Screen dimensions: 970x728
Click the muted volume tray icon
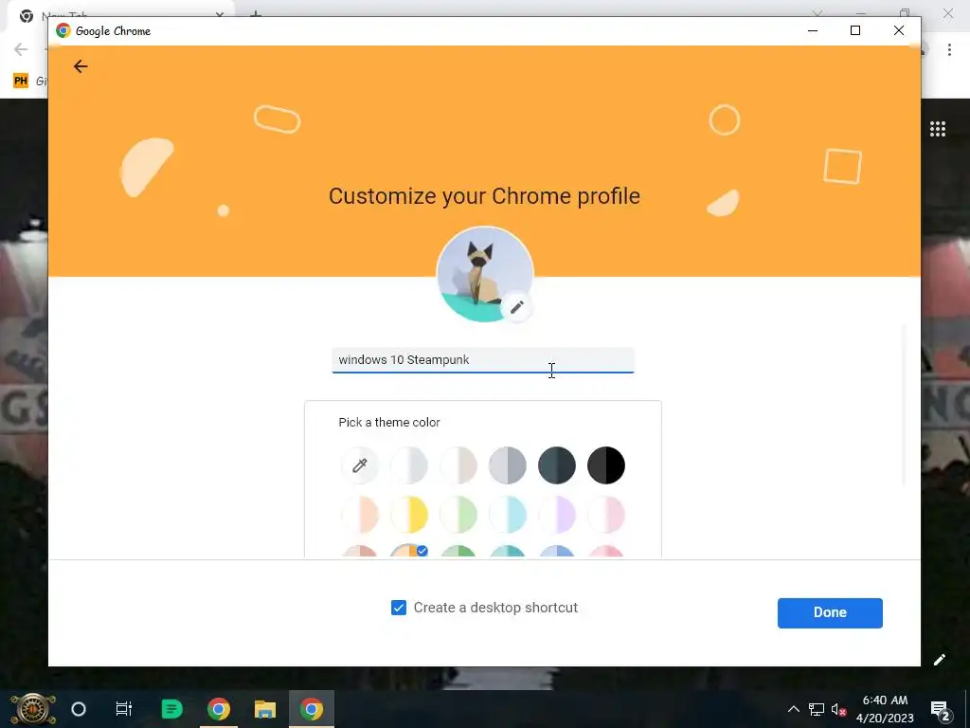(x=839, y=709)
